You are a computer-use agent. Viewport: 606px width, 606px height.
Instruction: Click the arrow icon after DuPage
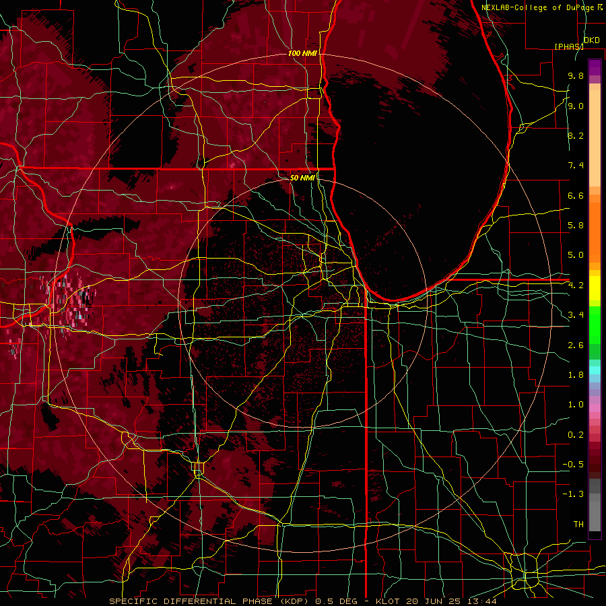[x=600, y=7]
